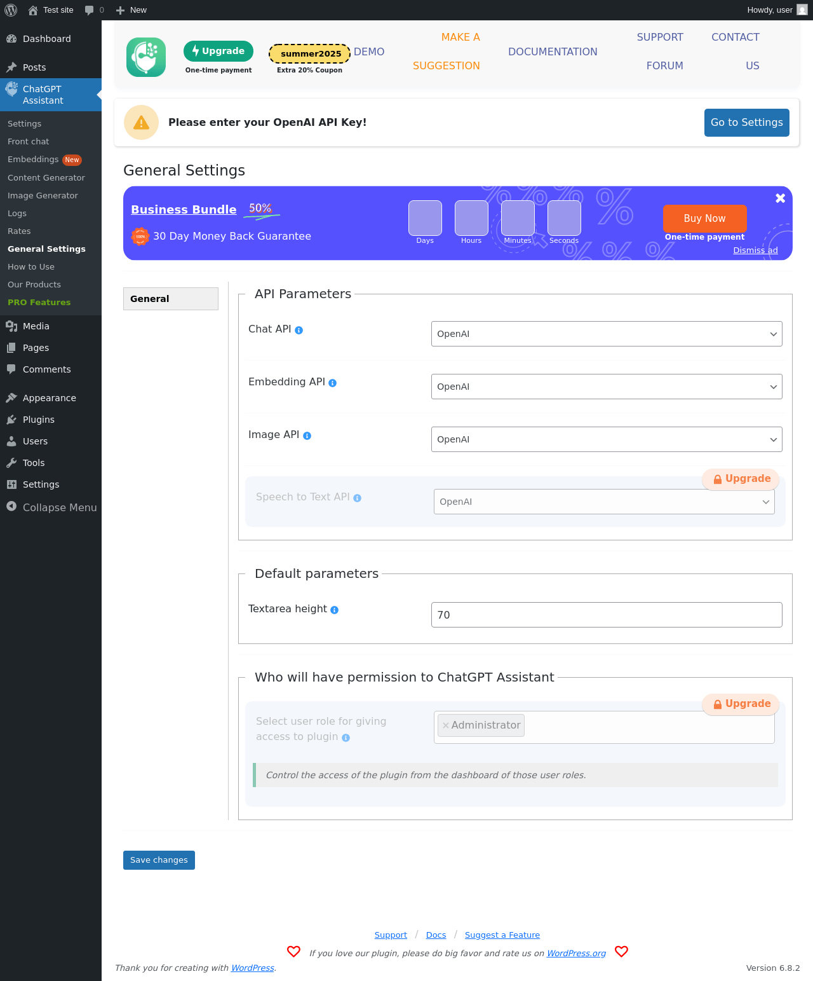
Task: Open Suggest a Feature footer link
Action: tap(502, 935)
